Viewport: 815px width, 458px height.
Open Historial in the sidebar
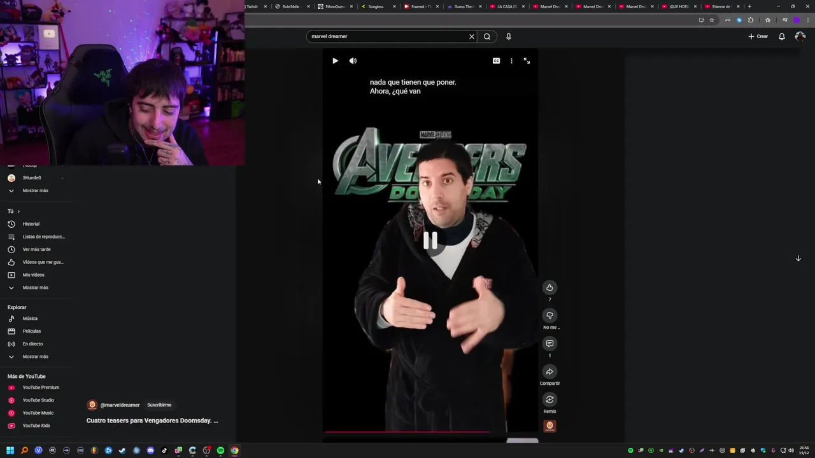pos(31,224)
